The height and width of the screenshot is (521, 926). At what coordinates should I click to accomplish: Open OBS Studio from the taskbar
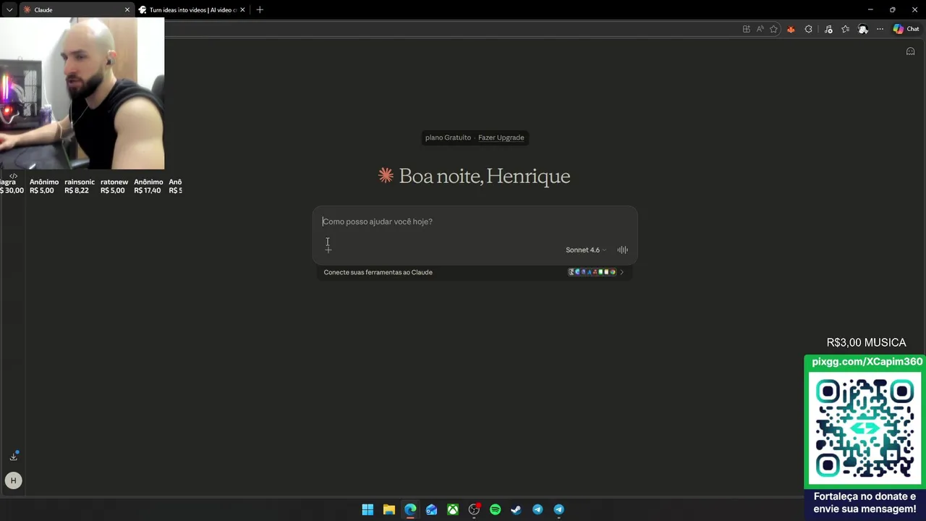(x=474, y=509)
